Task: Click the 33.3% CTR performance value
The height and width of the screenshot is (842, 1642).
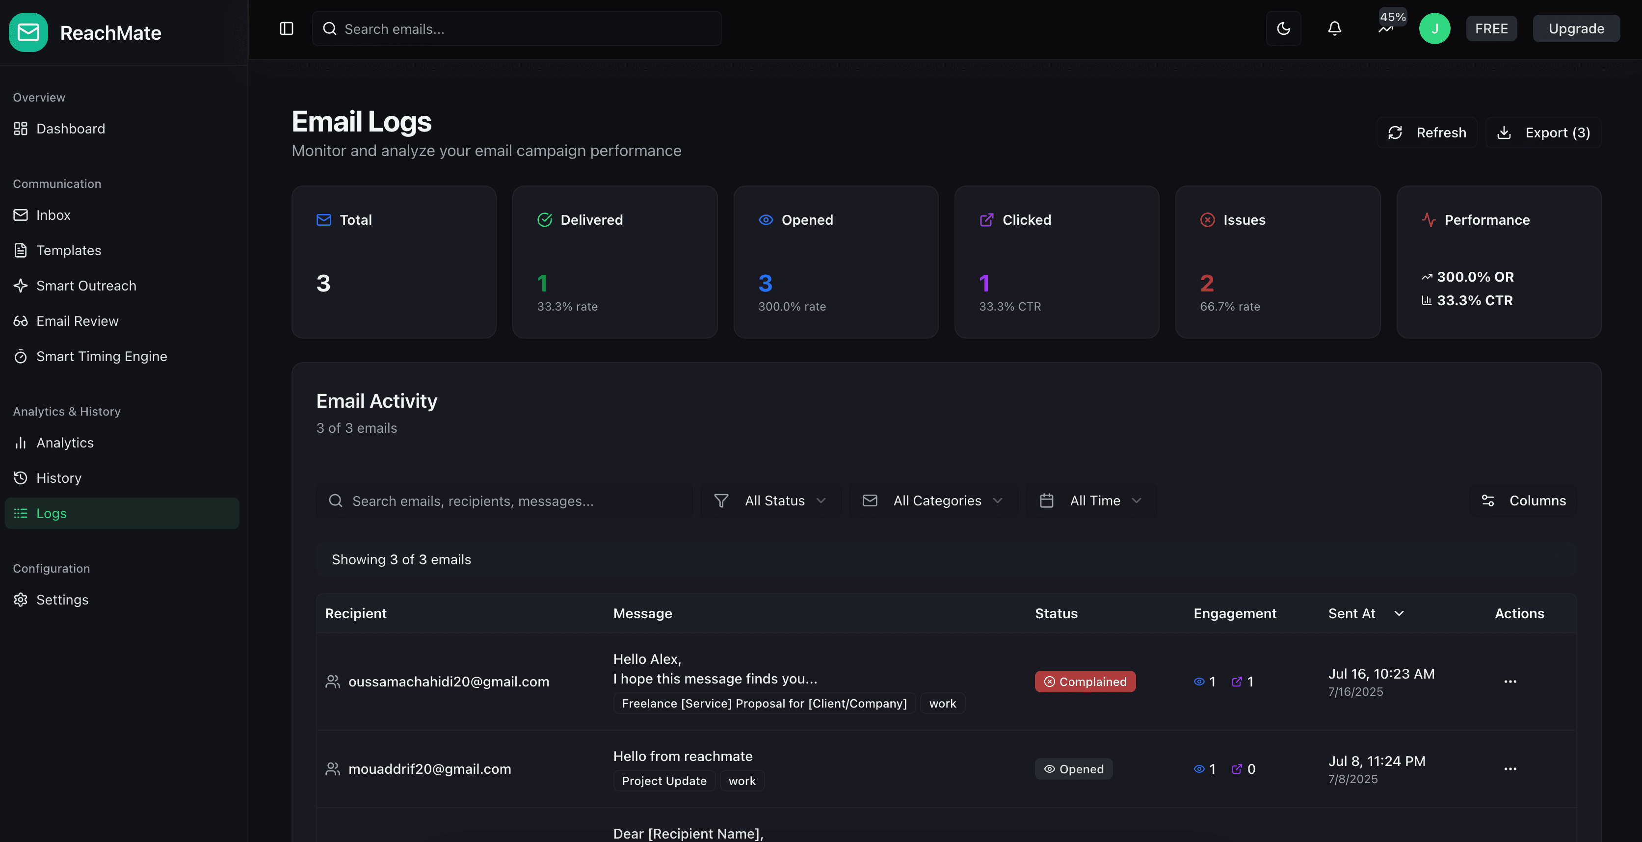Action: click(1474, 300)
